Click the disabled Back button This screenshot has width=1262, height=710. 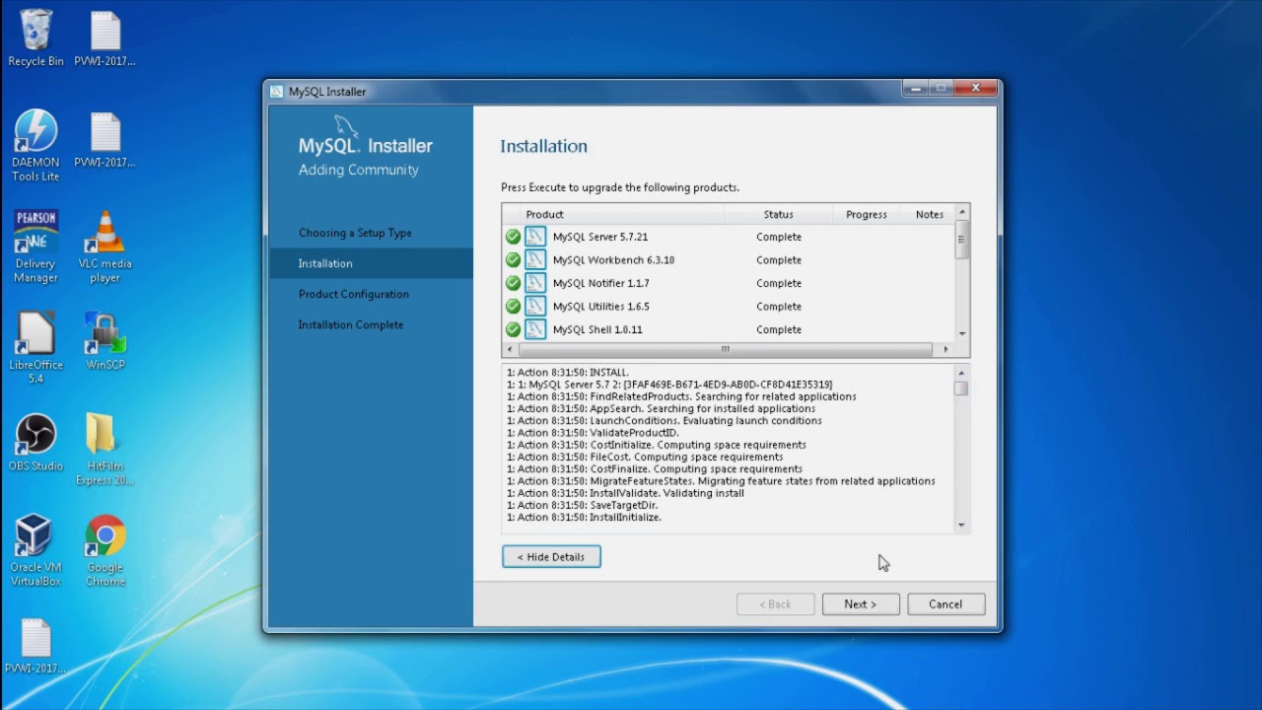pos(776,604)
